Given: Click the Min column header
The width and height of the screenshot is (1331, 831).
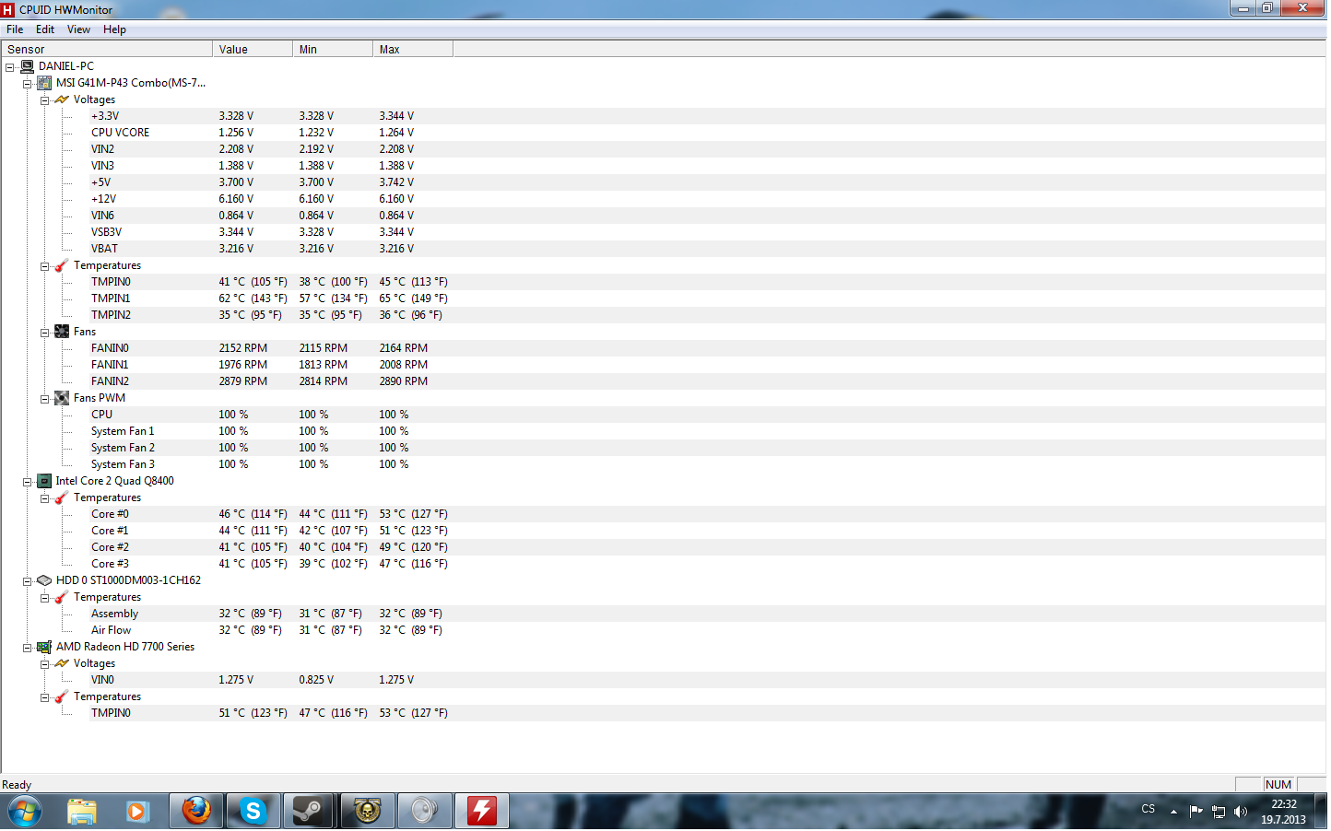Looking at the screenshot, I should 333,50.
